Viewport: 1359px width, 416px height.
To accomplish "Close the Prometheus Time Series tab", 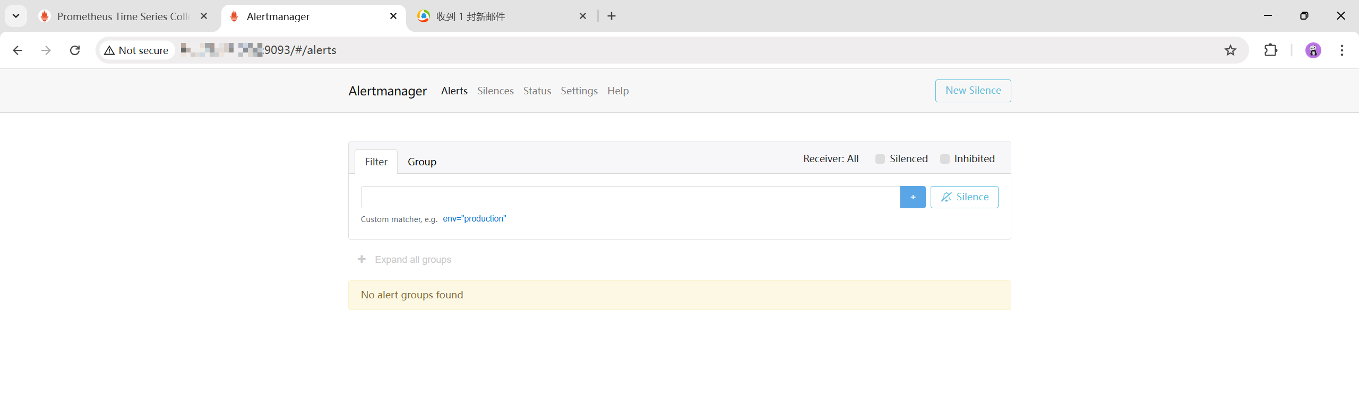I will tap(204, 16).
